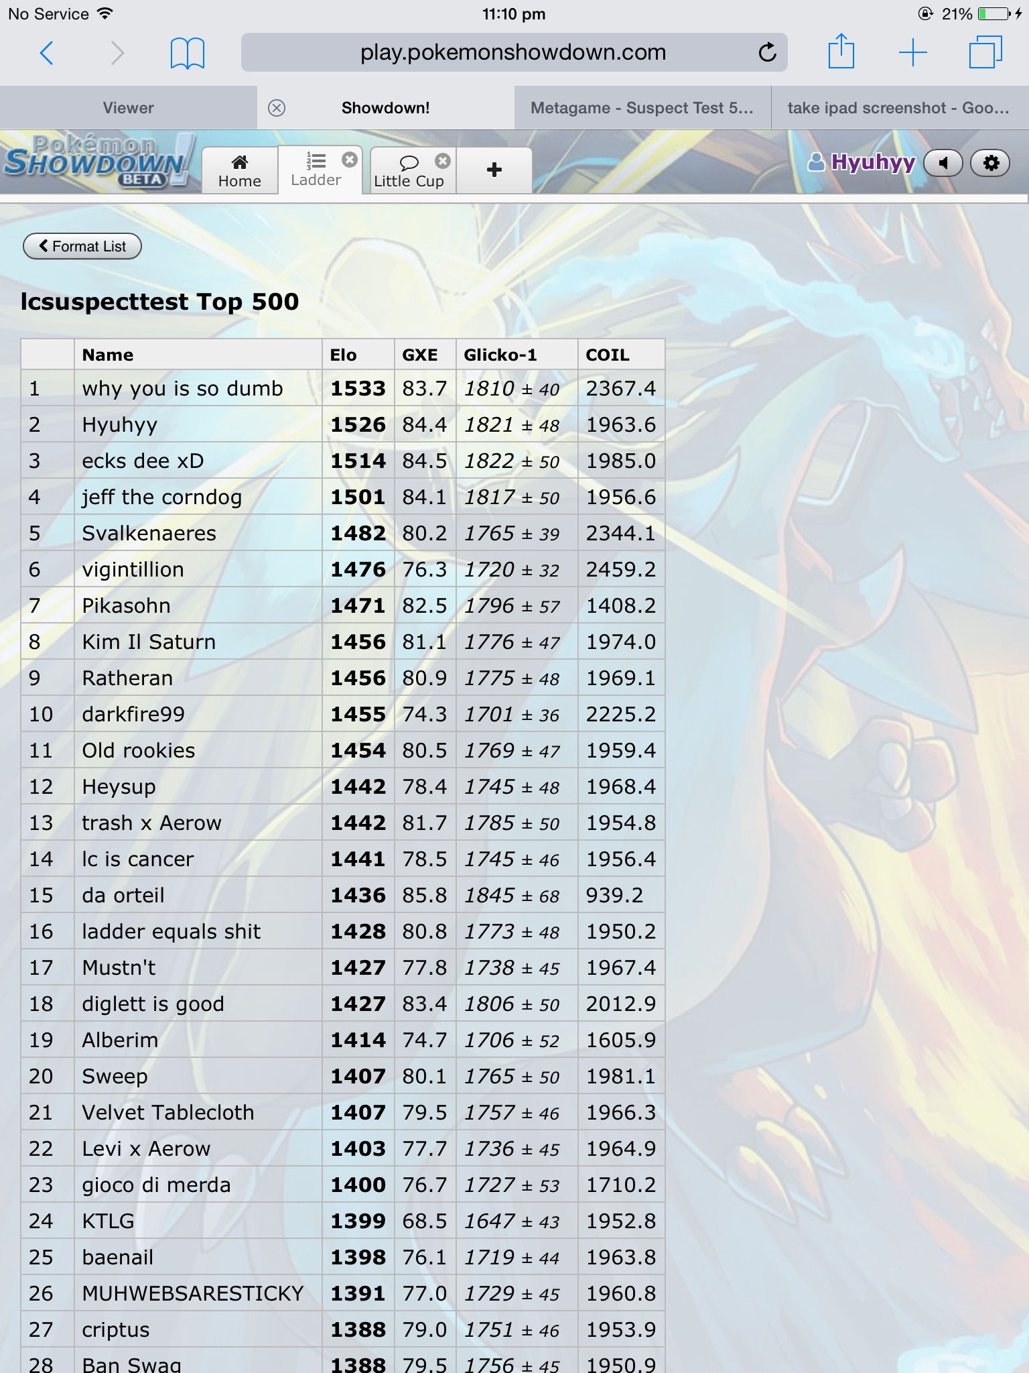Select player MUHWEBSARESTICKY
Image resolution: width=1029 pixels, height=1373 pixels.
point(193,1293)
